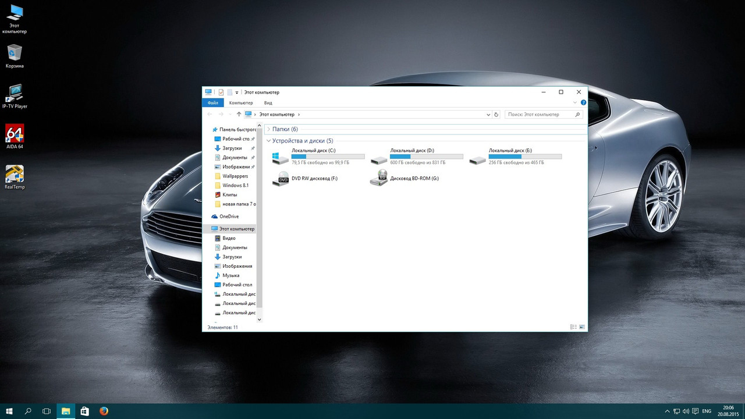Click Локальный диск (E:) usage bar
Image resolution: width=745 pixels, height=419 pixels.
525,157
